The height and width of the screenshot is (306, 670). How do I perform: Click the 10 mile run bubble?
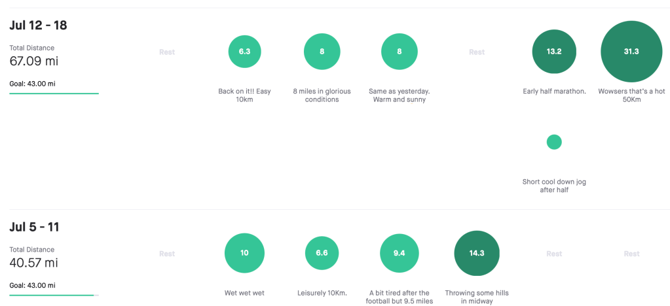point(244,253)
